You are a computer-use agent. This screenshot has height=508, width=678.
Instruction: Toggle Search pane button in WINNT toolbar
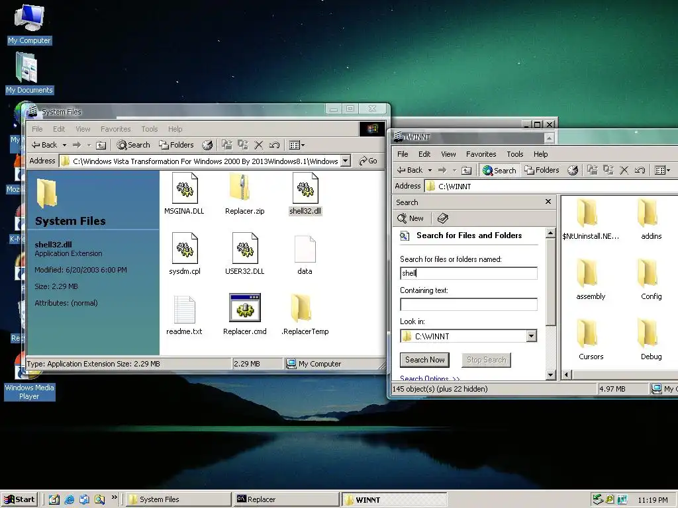click(499, 170)
